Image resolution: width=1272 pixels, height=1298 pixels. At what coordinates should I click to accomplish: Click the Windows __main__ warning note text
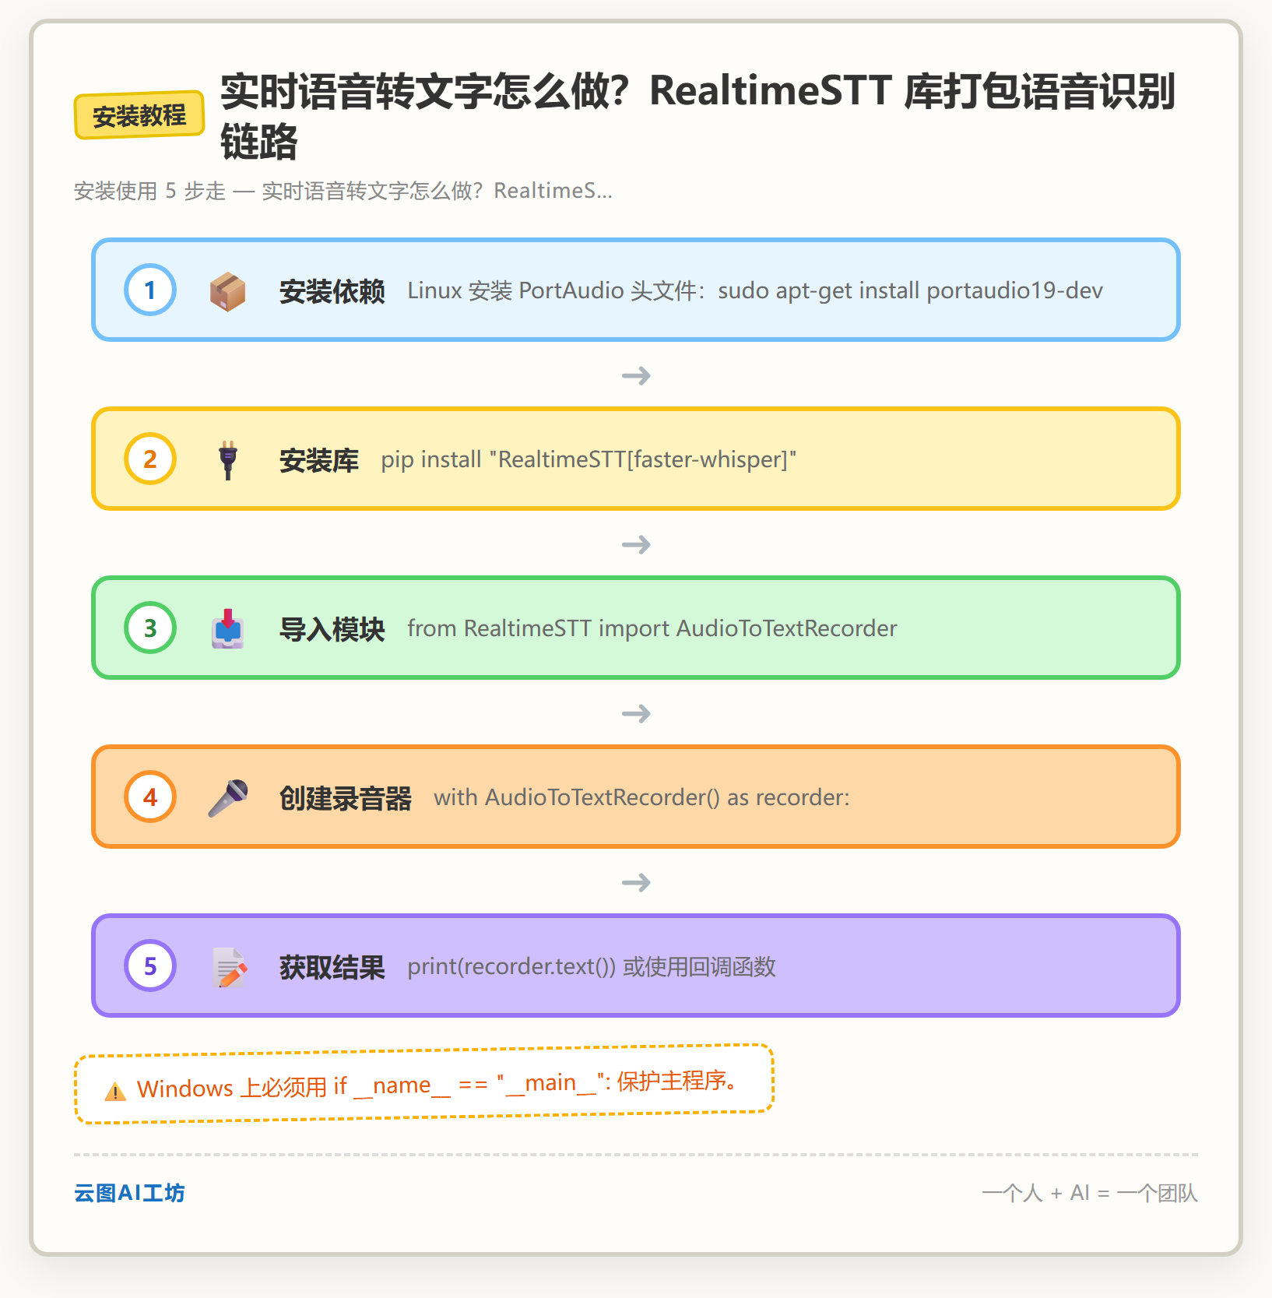(437, 1084)
